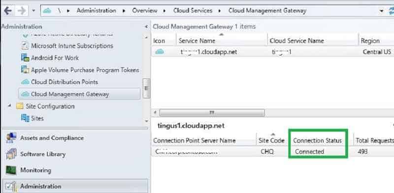This screenshot has width=394, height=193.
Task: Click the Monitoring workspace icon
Action: pyautogui.click(x=11, y=170)
